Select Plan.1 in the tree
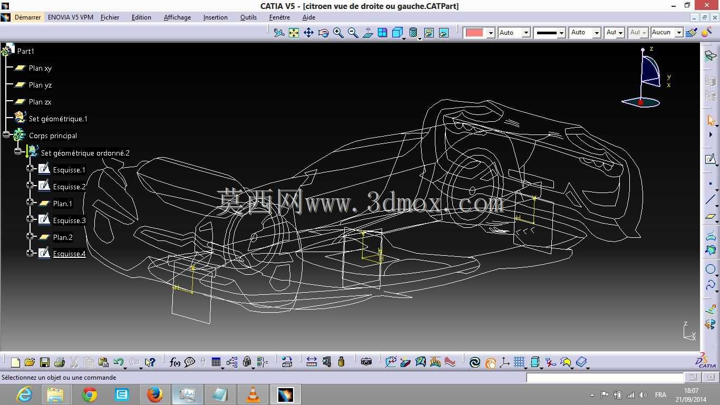The image size is (720, 405). pos(63,204)
